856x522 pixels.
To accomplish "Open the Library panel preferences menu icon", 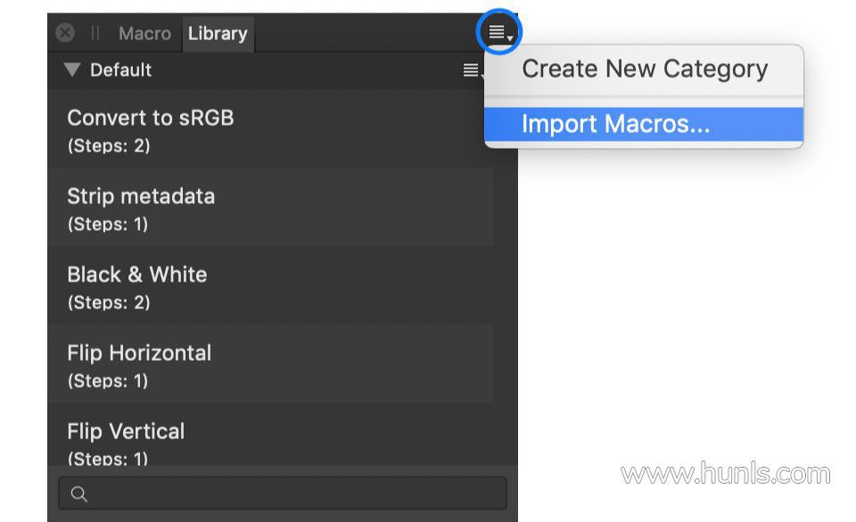I will point(498,33).
